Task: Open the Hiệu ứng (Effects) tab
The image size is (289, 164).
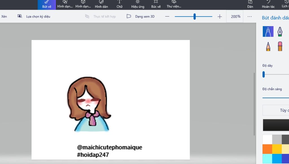Action: click(x=138, y=5)
